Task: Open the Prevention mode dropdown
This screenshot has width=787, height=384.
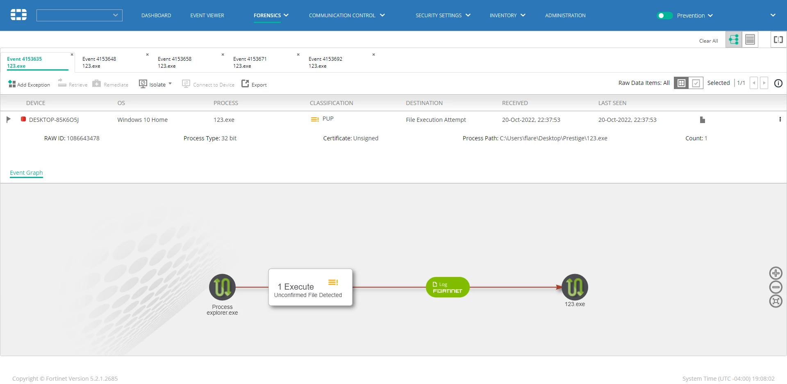Action: pos(695,16)
